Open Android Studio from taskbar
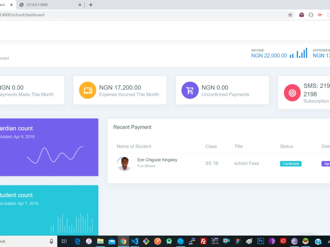Image resolution: width=330 pixels, height=247 pixels. point(169,241)
